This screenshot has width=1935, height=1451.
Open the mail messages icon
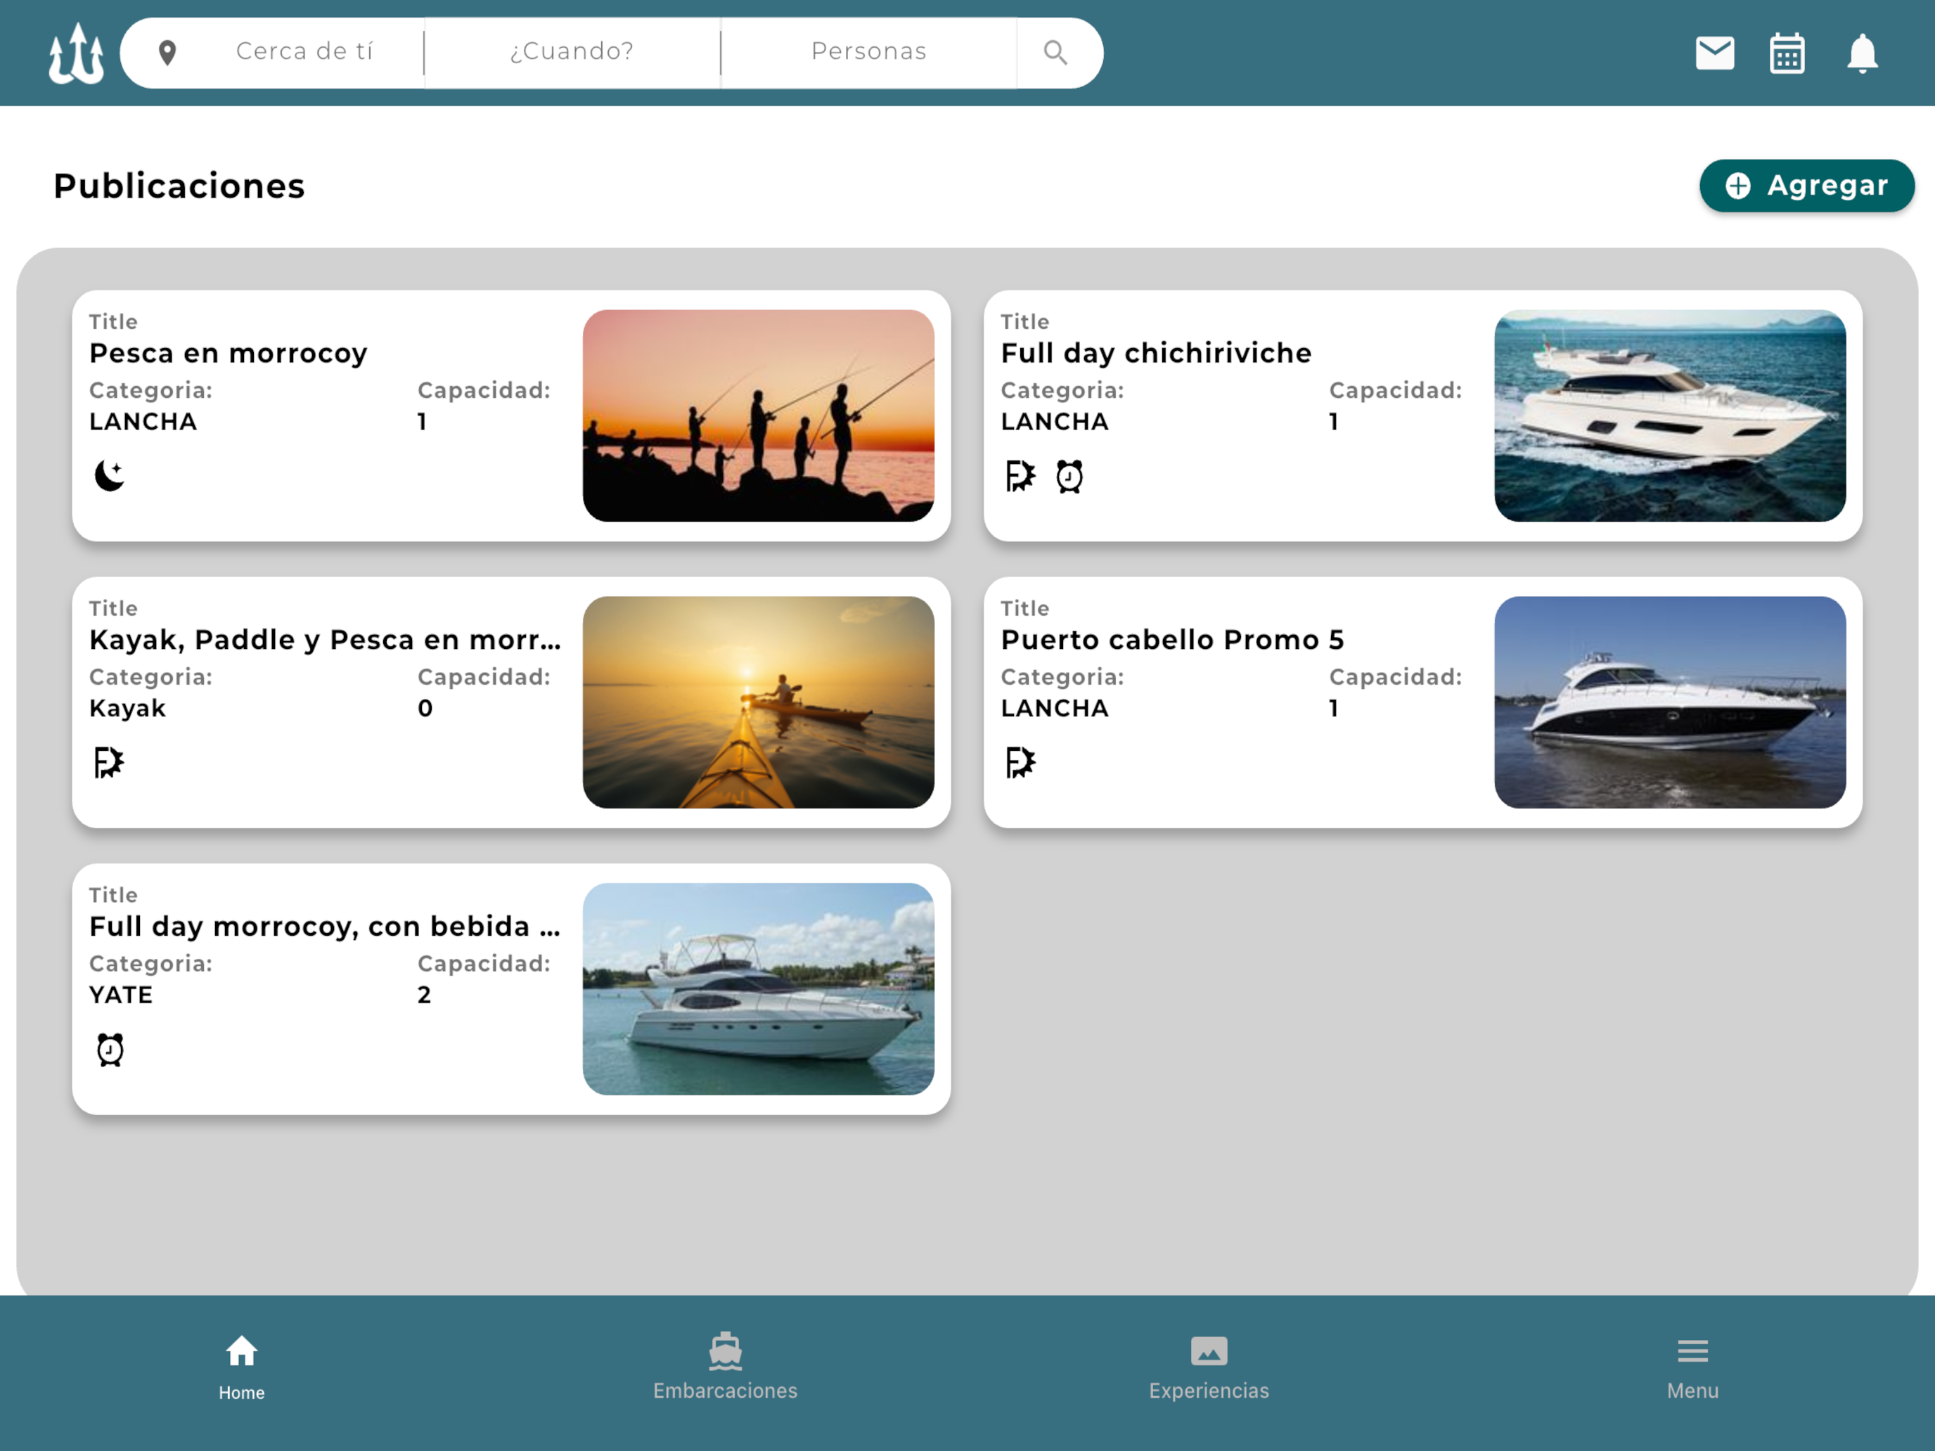[x=1714, y=53]
